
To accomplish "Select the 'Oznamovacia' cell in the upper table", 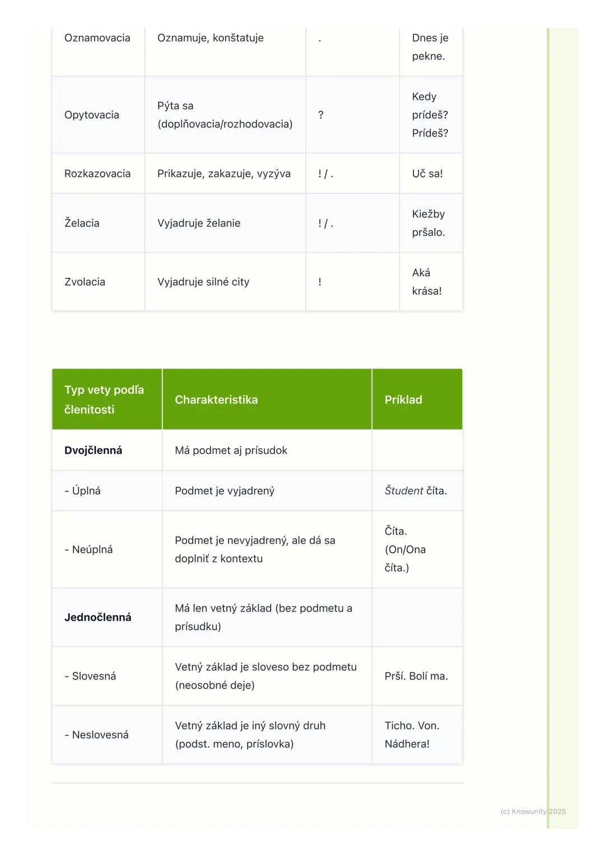I will tap(97, 38).
